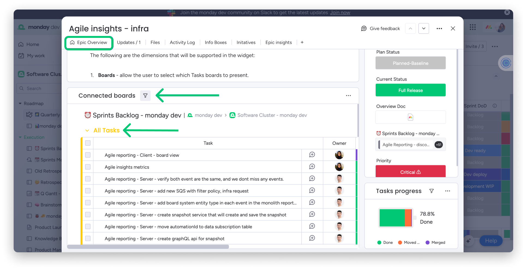Open the monday dev breadcrumb link
Image resolution: width=523 pixels, height=270 pixels.
205,115
